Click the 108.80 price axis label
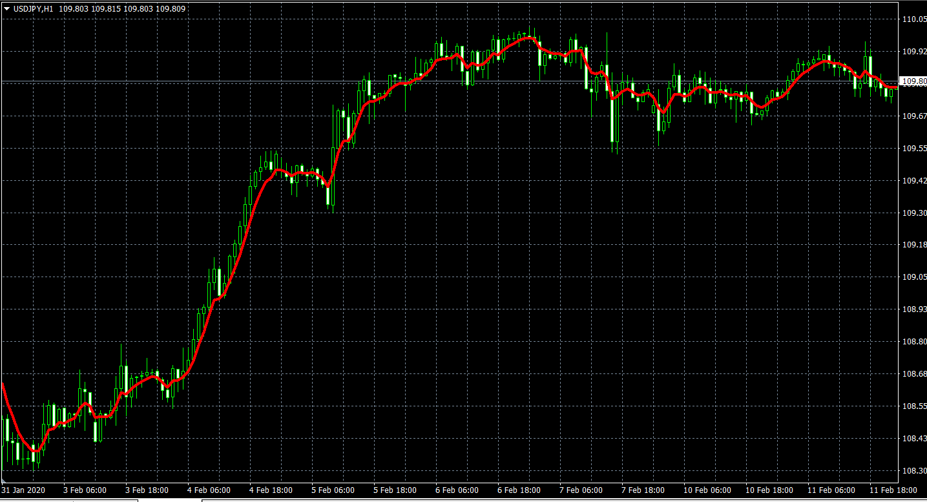This screenshot has height=502, width=927. coord(913,342)
